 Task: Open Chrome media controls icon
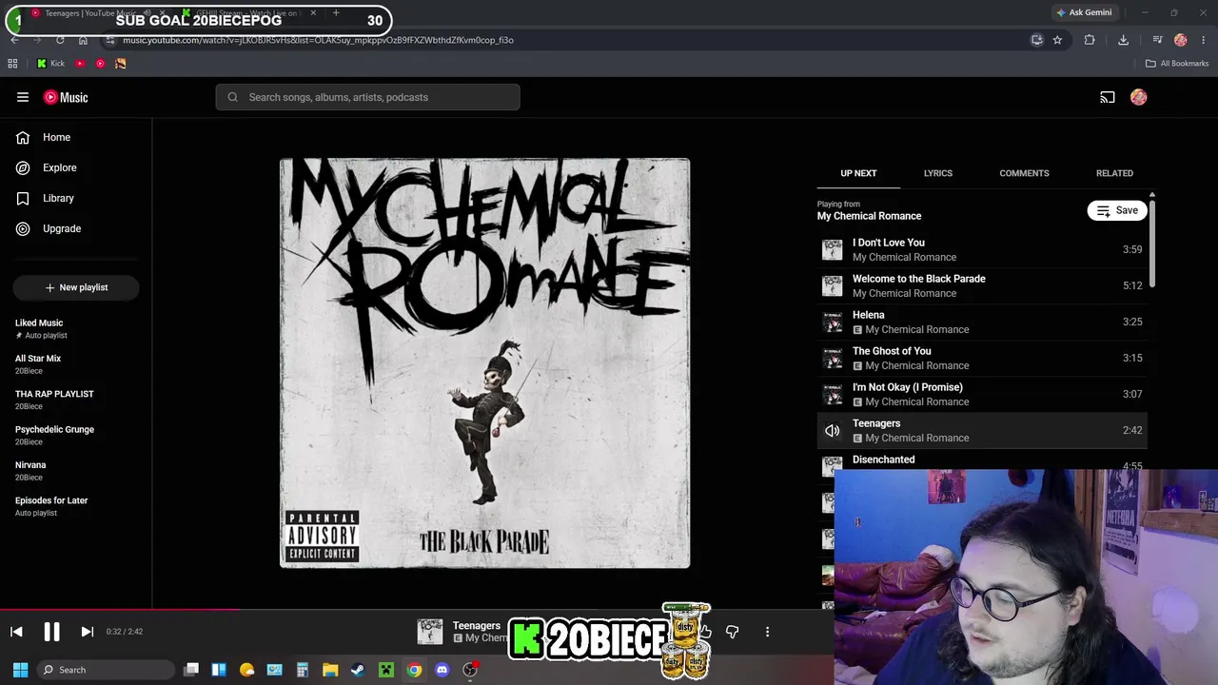[1157, 40]
